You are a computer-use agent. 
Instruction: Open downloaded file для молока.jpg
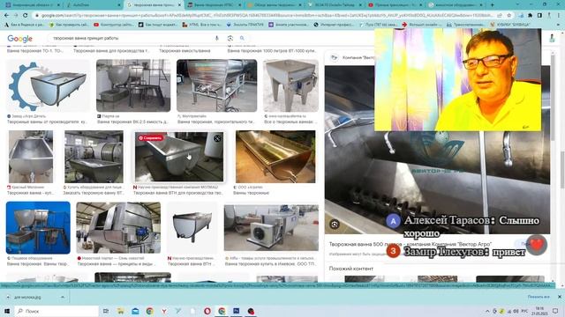28,298
